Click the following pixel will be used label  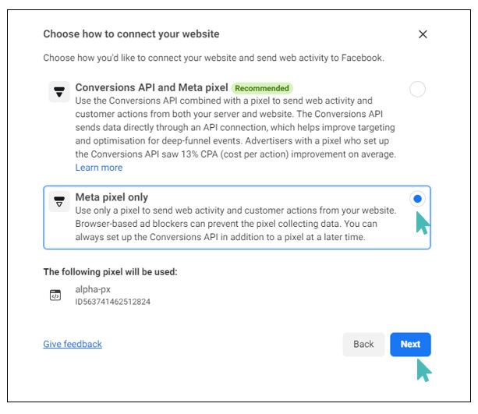[111, 271]
